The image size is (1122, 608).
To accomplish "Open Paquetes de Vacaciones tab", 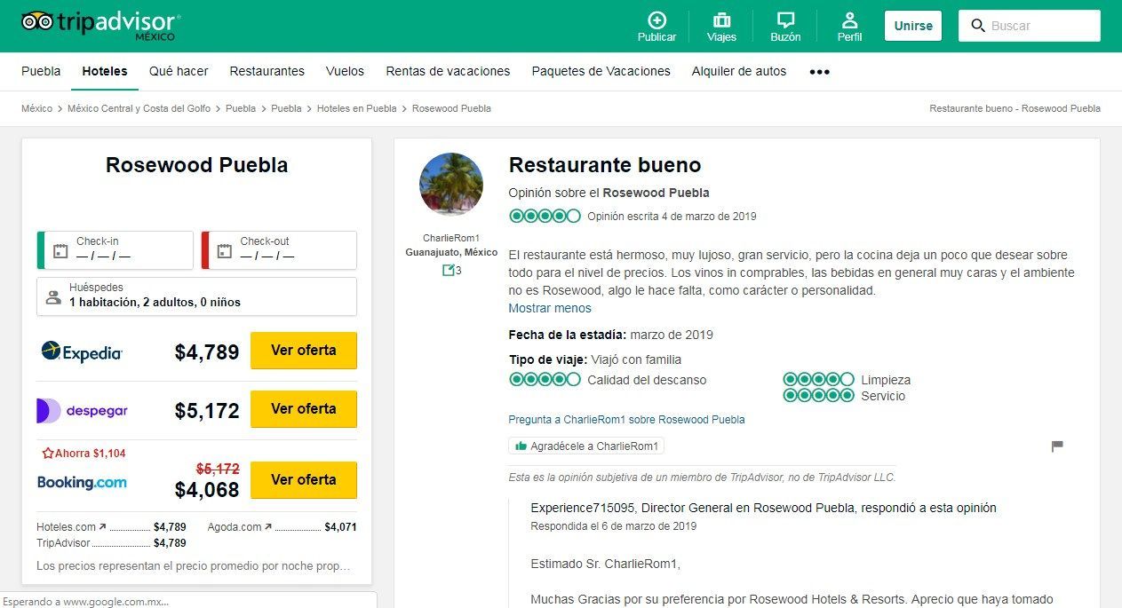I will pos(601,71).
